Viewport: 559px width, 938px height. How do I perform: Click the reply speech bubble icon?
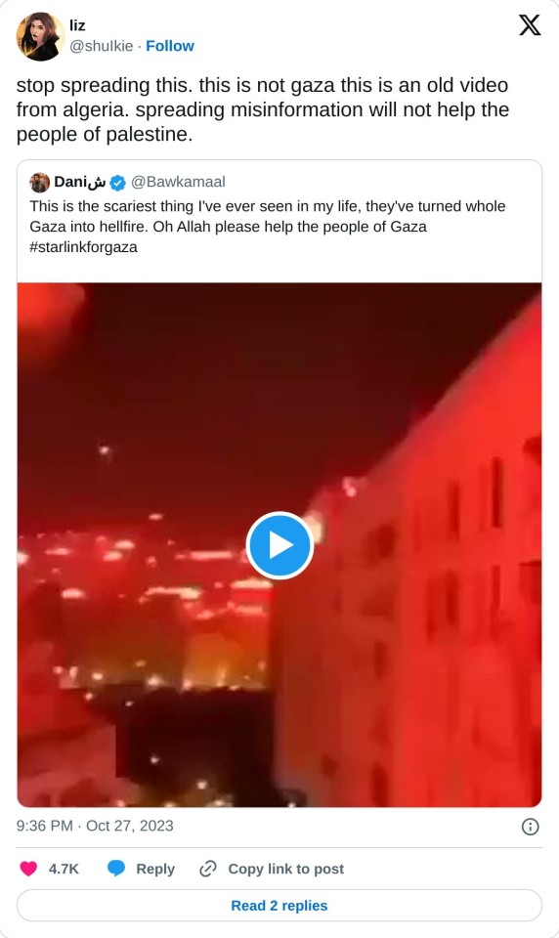pyautogui.click(x=116, y=869)
